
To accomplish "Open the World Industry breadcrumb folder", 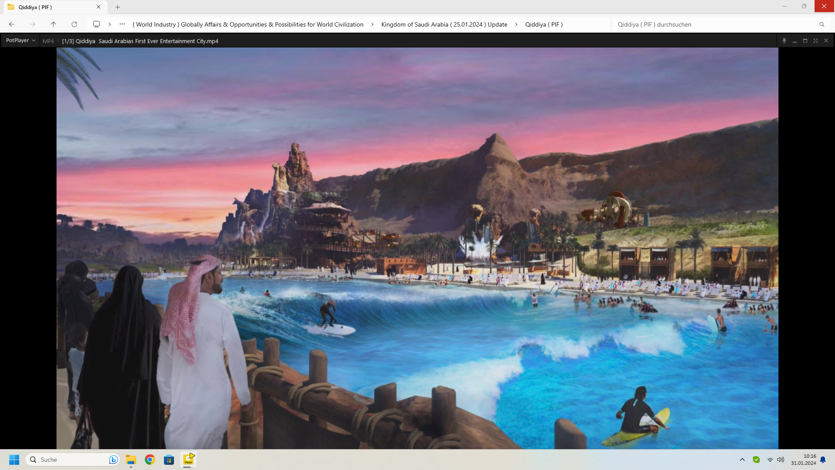I will (248, 24).
